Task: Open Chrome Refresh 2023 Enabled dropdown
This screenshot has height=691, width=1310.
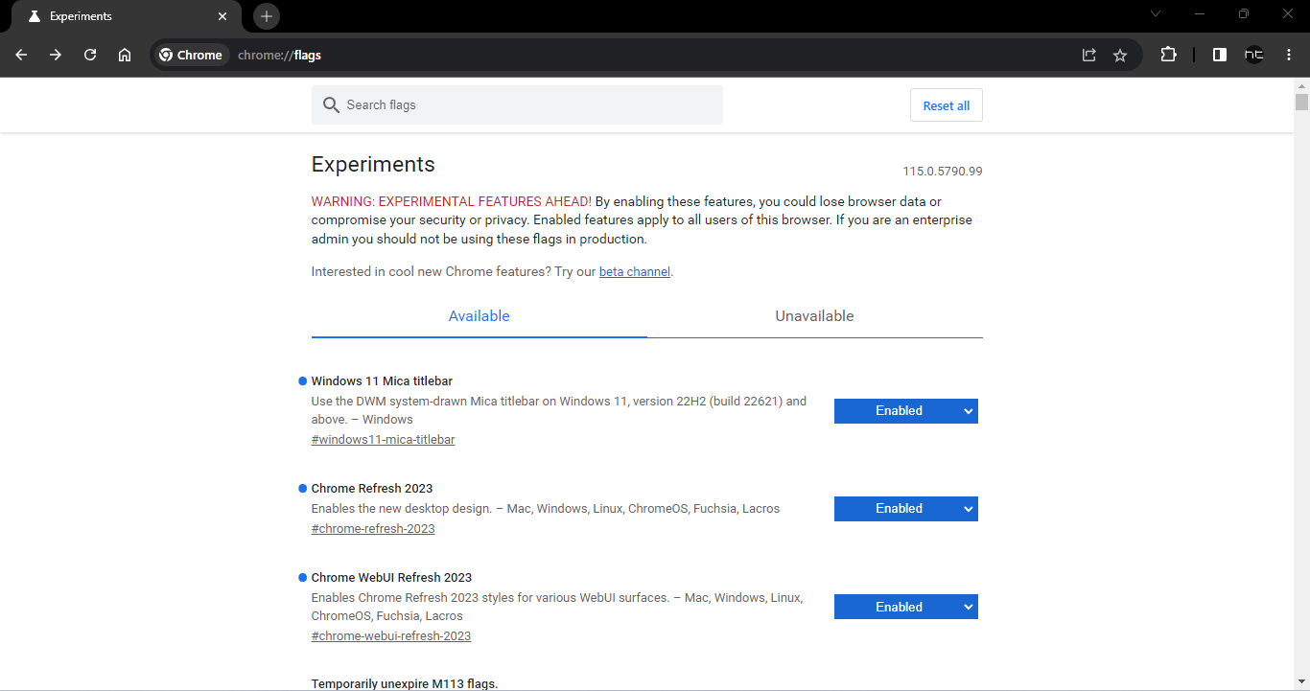Action: tap(906, 509)
